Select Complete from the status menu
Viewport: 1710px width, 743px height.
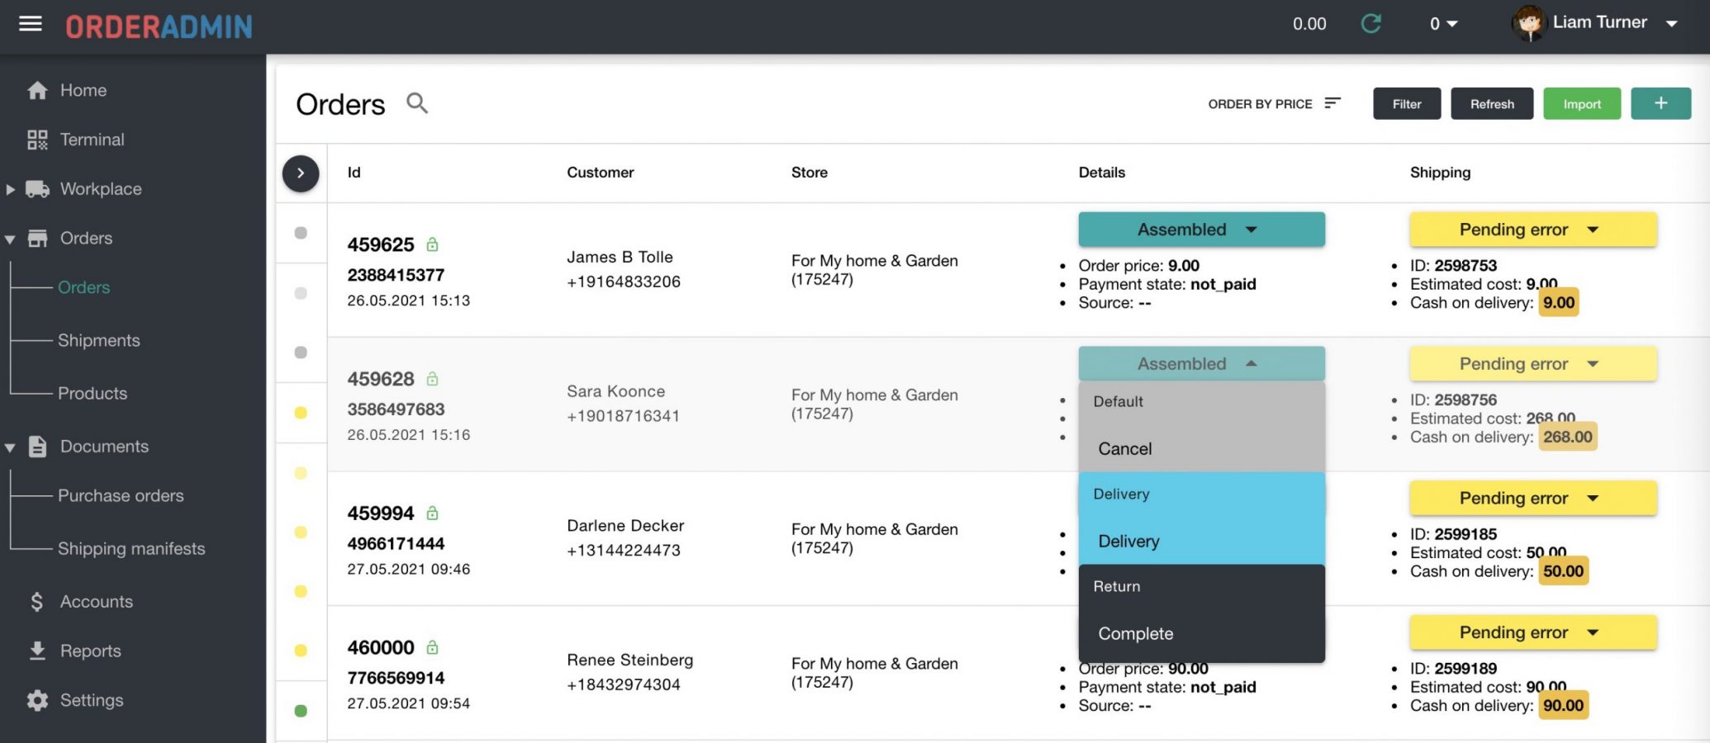coord(1135,633)
